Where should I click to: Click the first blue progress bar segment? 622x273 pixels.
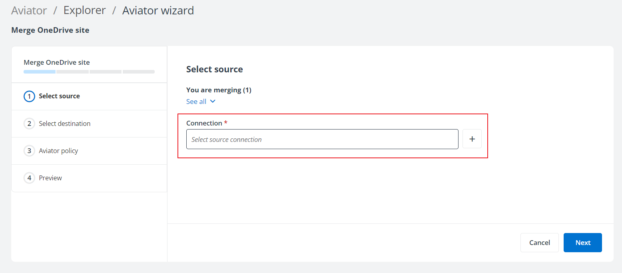click(40, 72)
